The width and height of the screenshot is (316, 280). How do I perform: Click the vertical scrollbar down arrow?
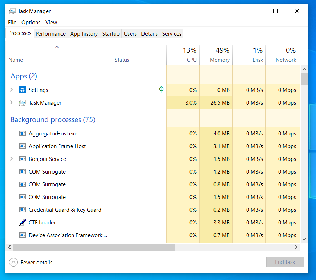[x=304, y=239]
